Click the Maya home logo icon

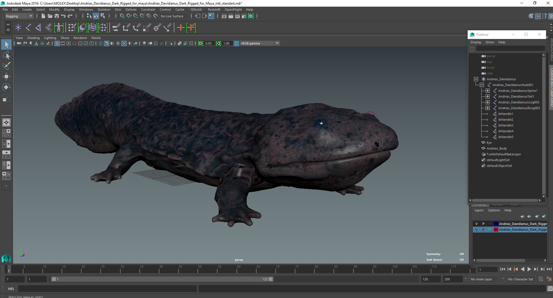[x=6, y=258]
